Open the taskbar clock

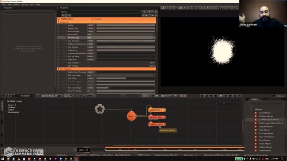[x=274, y=159]
